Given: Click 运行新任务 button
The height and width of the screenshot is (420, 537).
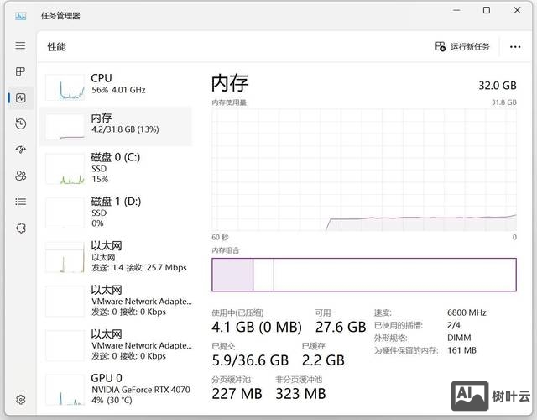Looking at the screenshot, I should pos(462,46).
